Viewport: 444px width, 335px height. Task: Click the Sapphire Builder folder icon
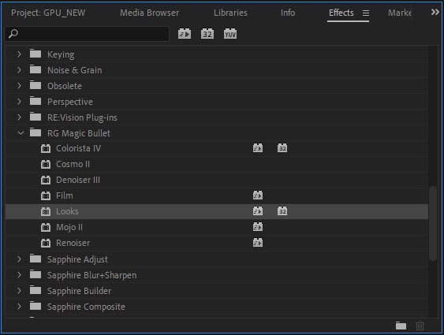click(35, 290)
